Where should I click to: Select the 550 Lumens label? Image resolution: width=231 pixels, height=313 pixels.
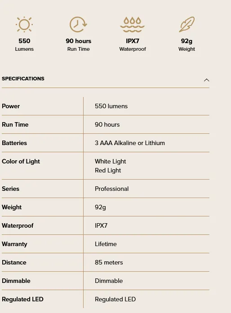24,45
